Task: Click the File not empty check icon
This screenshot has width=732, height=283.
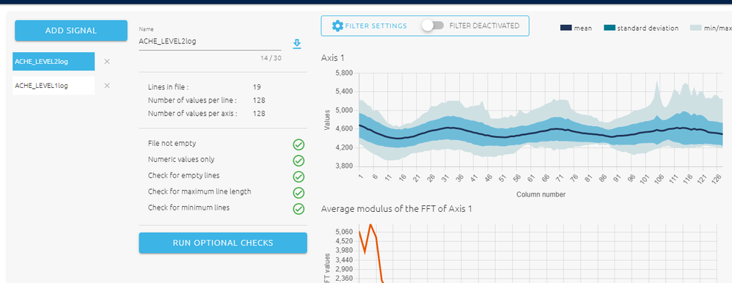Action: (x=299, y=144)
